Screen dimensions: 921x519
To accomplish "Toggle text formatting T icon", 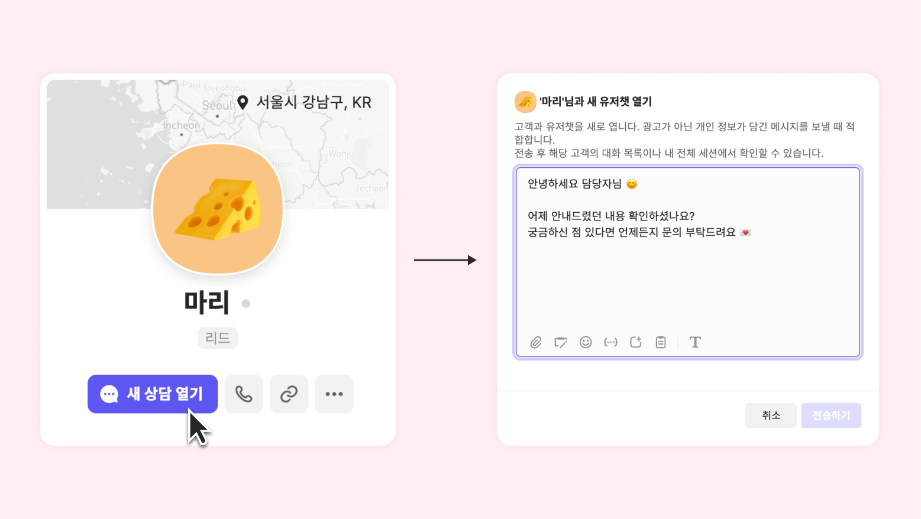I will click(695, 342).
